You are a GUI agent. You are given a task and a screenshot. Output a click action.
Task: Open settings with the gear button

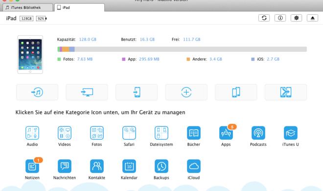(x=296, y=18)
